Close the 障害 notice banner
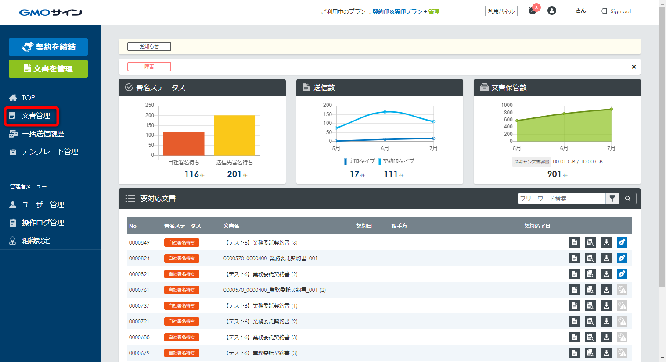Viewport: 666px width, 362px height. pyautogui.click(x=634, y=67)
